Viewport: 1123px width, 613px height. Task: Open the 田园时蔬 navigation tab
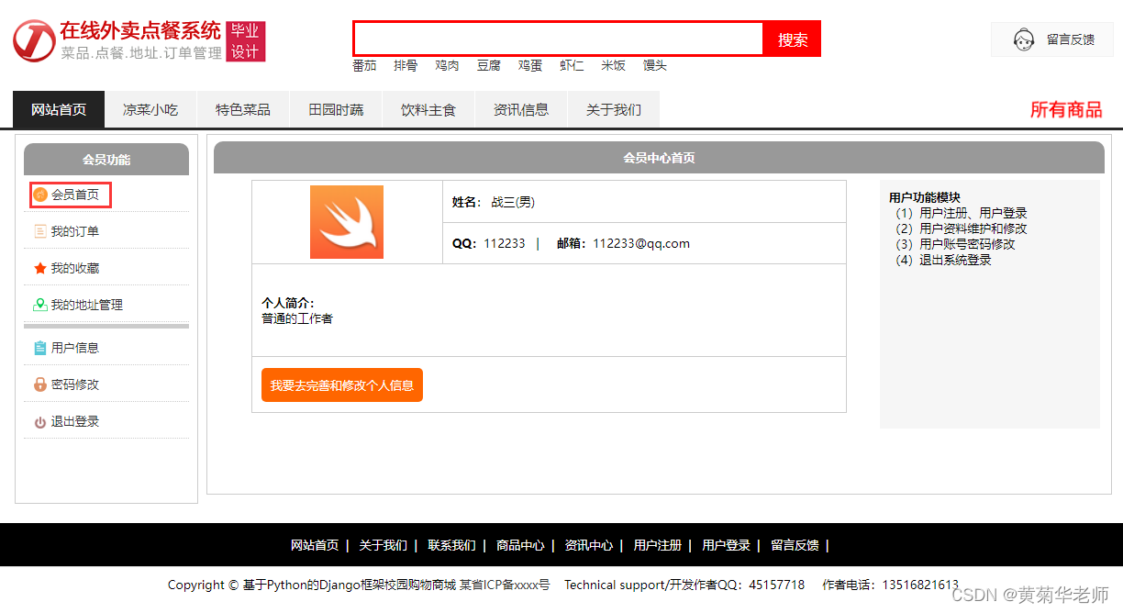(x=336, y=109)
